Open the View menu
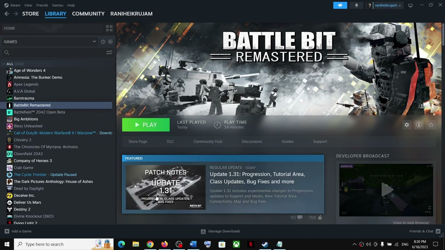 [29, 5]
